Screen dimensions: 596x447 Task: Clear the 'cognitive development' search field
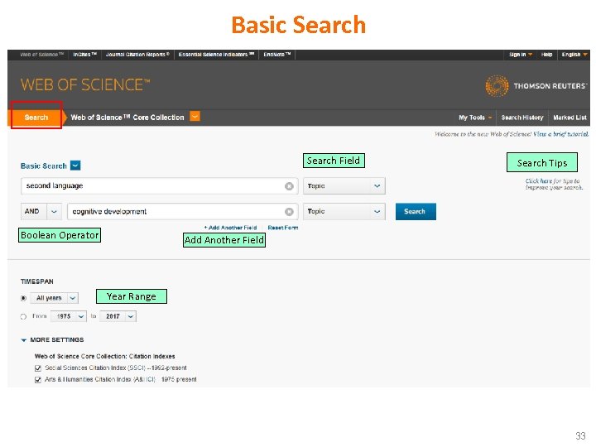click(289, 212)
